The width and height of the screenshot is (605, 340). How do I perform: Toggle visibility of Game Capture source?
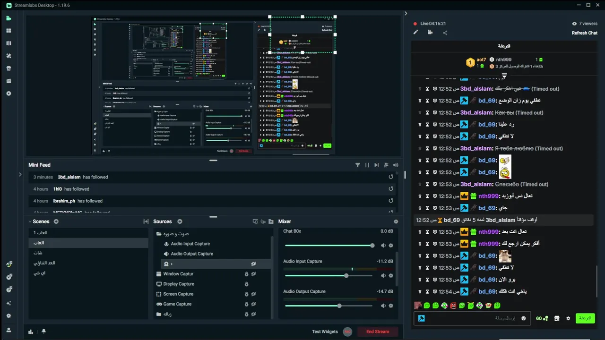[254, 304]
